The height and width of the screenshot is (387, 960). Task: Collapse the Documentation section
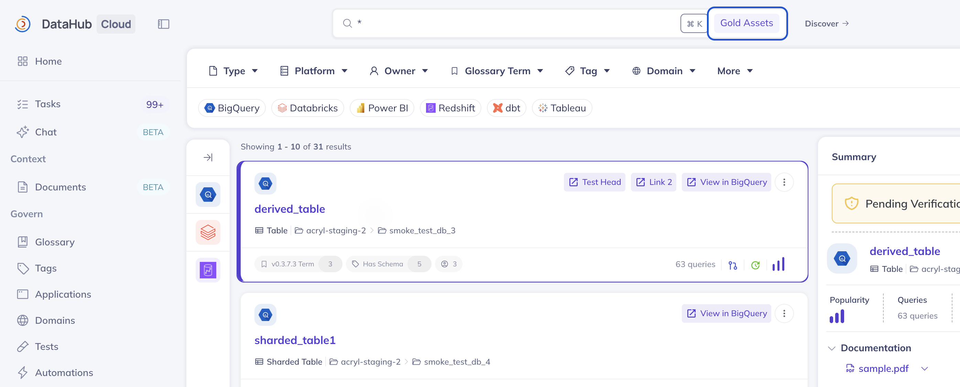click(831, 348)
